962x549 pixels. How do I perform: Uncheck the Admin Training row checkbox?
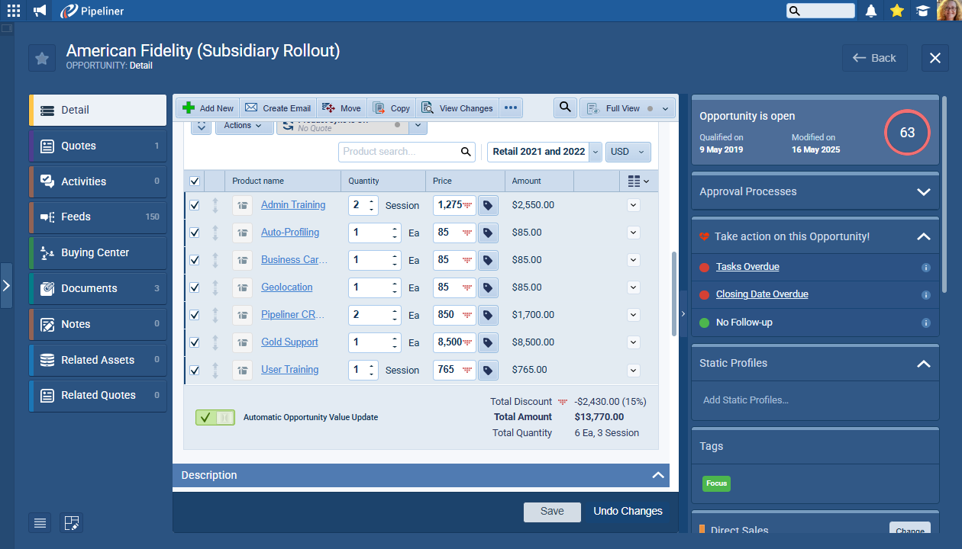point(195,205)
